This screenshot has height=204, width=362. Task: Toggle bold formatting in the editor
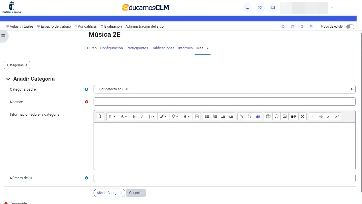tap(134, 116)
